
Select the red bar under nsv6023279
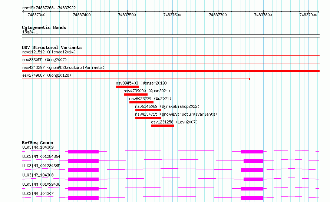pos(141,102)
